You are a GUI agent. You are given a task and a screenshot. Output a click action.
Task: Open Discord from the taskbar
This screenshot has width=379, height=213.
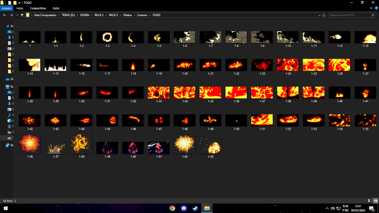(x=184, y=208)
